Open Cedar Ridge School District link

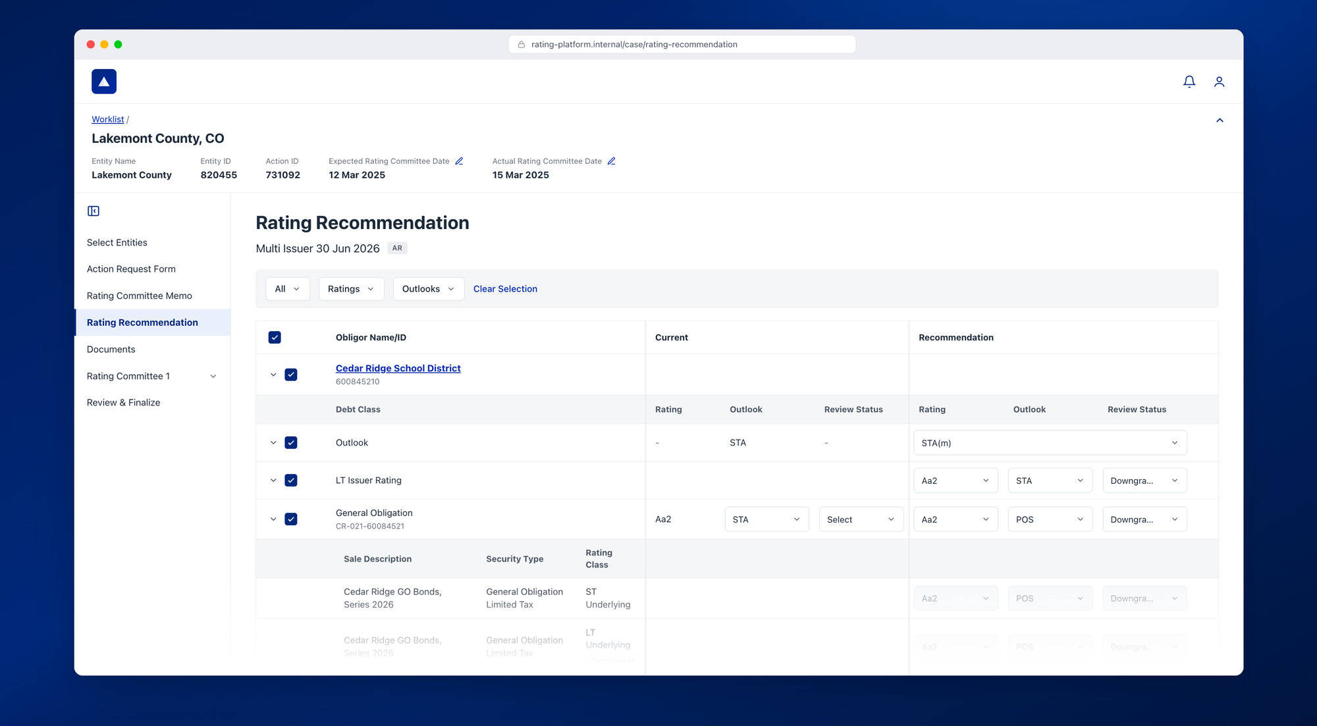(398, 369)
